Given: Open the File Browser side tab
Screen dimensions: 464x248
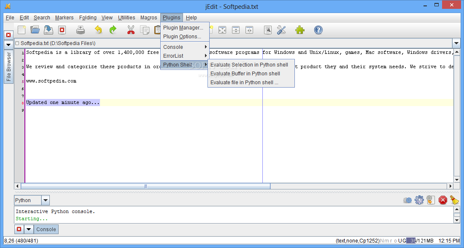Looking at the screenshot, I should (8, 67).
